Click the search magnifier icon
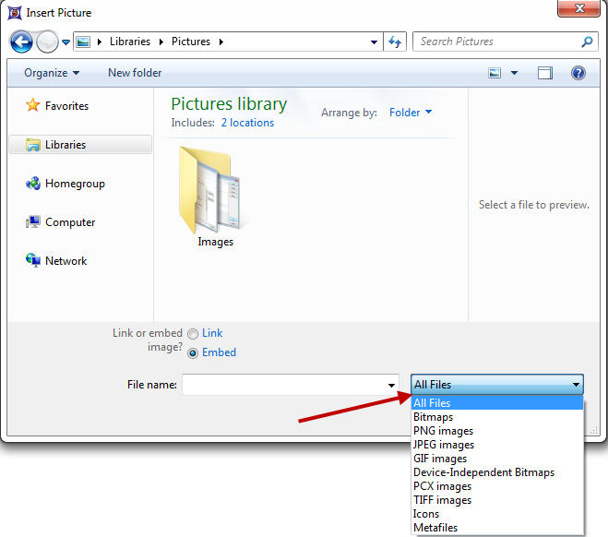The height and width of the screenshot is (537, 608). coord(587,42)
